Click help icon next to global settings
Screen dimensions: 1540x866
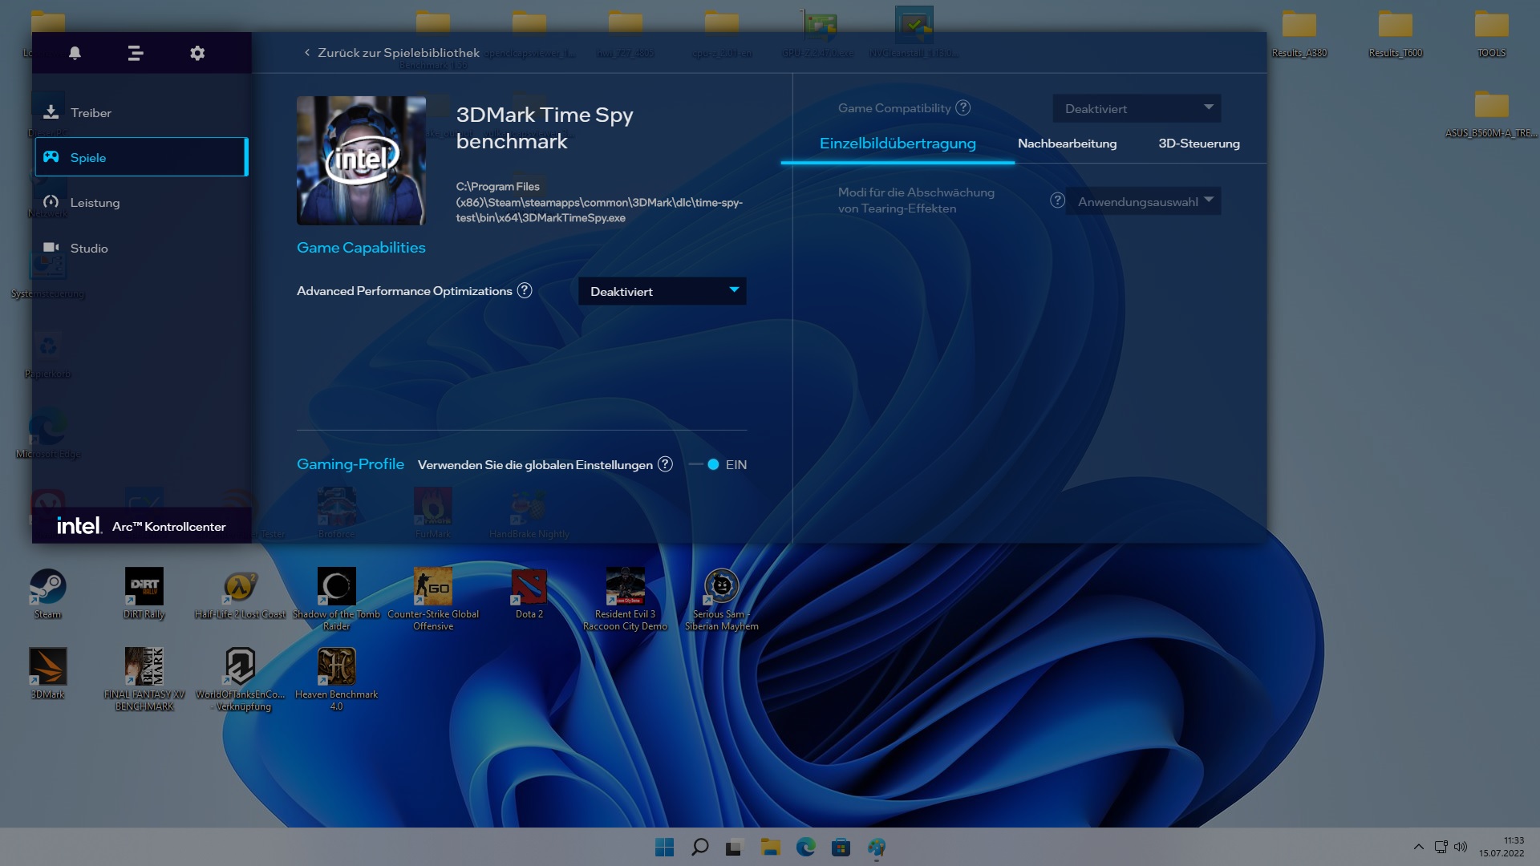665,465
